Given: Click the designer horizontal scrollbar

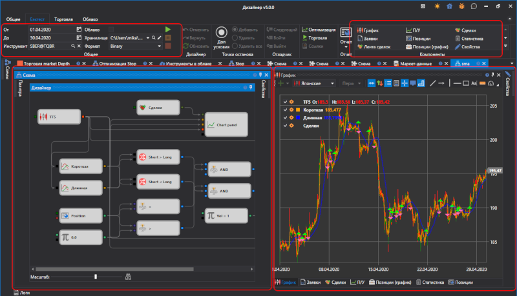Looking at the screenshot, I should 115,269.
